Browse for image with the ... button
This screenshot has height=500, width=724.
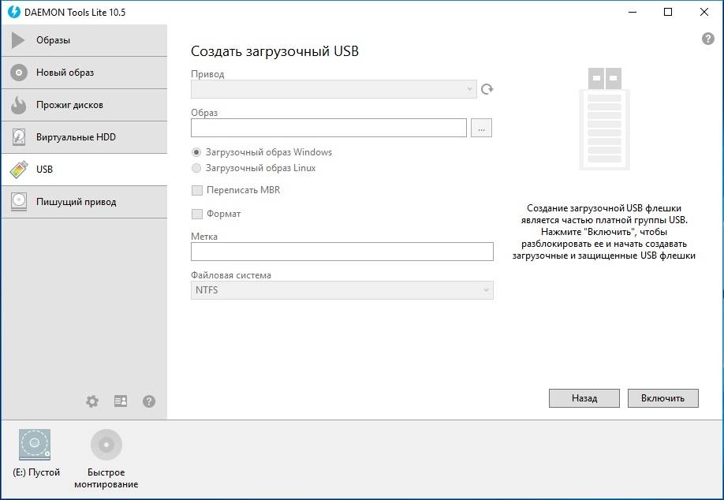pos(482,128)
